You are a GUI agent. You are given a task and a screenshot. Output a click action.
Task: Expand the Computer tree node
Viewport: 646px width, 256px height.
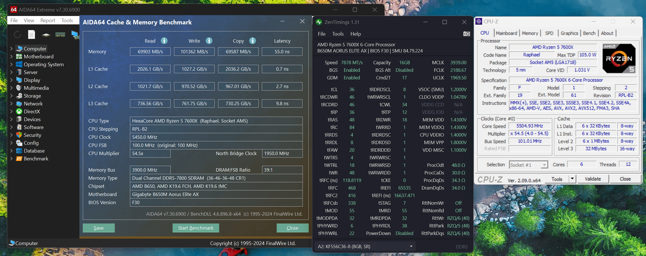point(12,49)
